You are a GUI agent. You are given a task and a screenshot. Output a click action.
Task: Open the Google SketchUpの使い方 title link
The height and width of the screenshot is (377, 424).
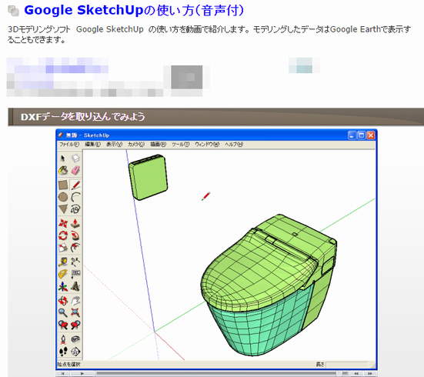[134, 10]
